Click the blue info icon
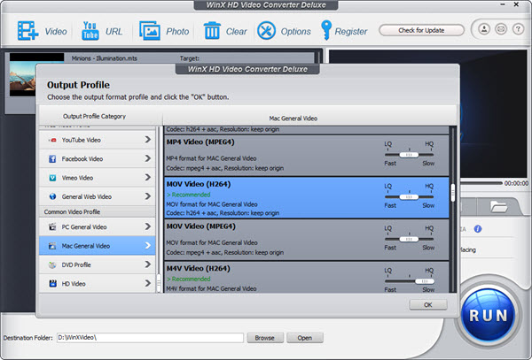This screenshot has width=532, height=360. pos(478,229)
